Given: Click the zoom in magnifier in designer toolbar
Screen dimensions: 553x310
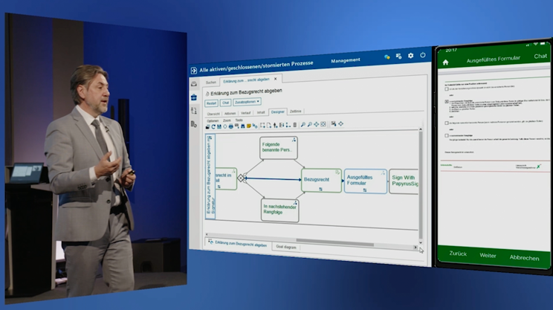Looking at the screenshot, I should coord(303,125).
